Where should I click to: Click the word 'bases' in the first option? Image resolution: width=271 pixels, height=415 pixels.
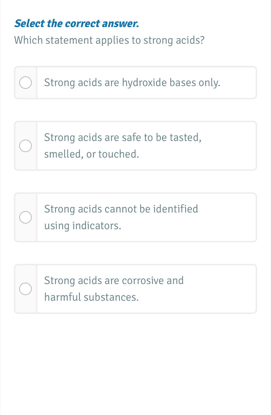[x=183, y=83]
